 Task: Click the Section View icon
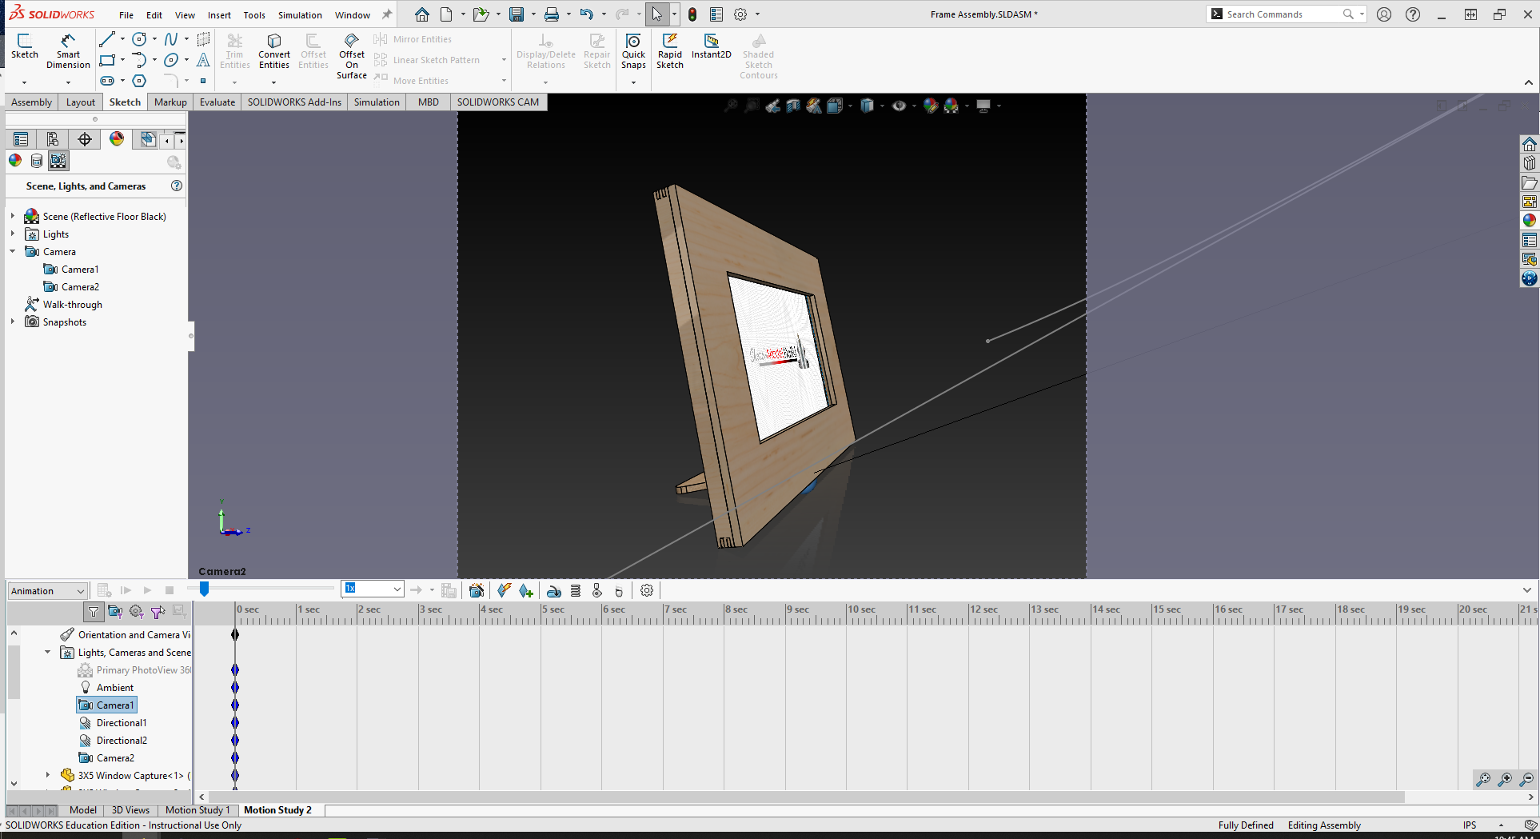[x=793, y=106]
